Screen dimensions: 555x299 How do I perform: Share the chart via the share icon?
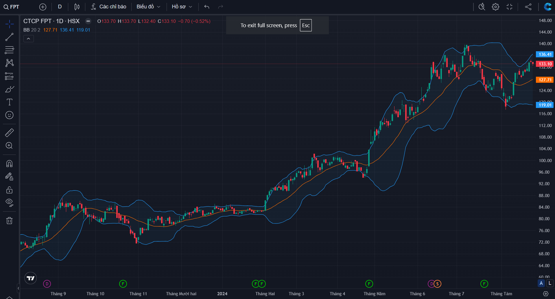528,7
